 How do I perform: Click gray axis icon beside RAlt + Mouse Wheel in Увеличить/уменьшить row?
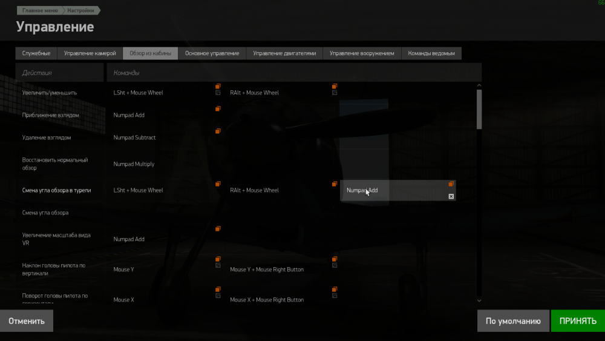pyautogui.click(x=335, y=93)
